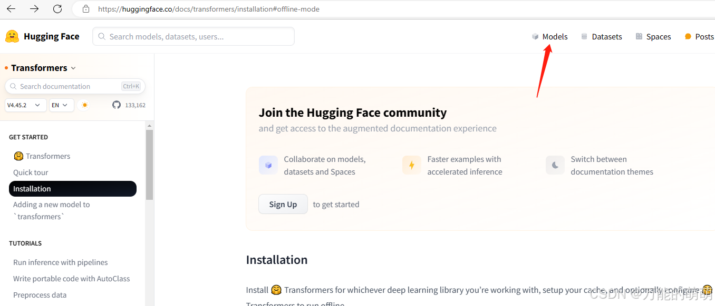The image size is (715, 306).
Task: Open Posts in the top navigation
Action: tap(704, 36)
